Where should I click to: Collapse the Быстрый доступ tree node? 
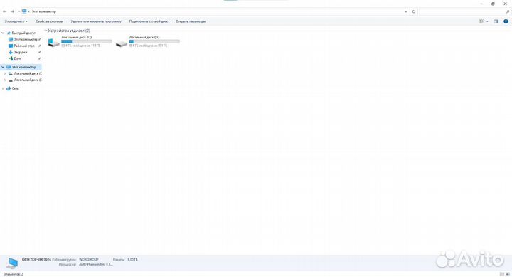[3, 33]
